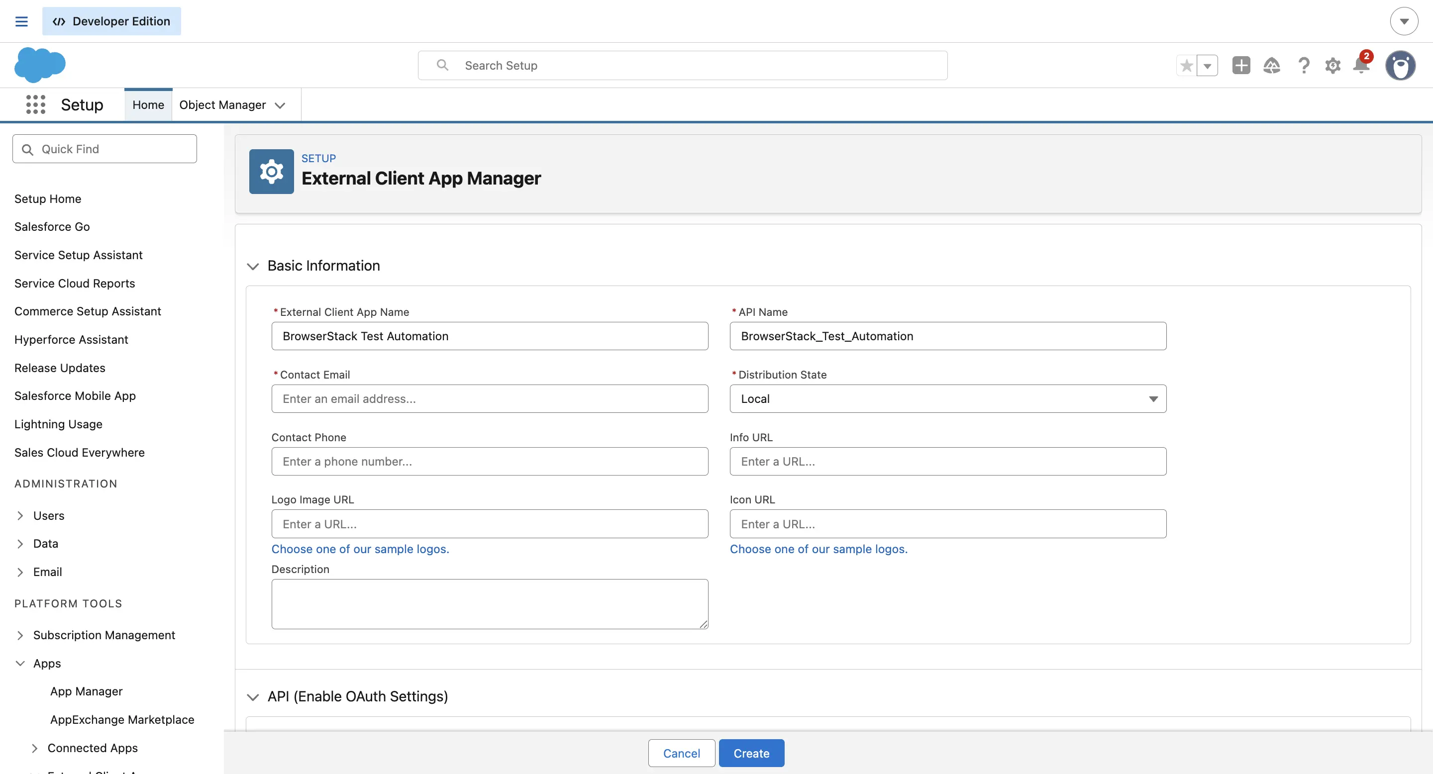Open global actions plus icon
Viewport: 1433px width, 774px height.
click(x=1241, y=65)
